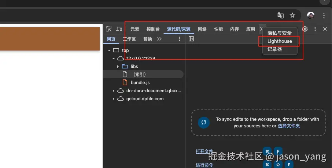Expand the dn-dora-document.qbox node arrow

click(114, 91)
